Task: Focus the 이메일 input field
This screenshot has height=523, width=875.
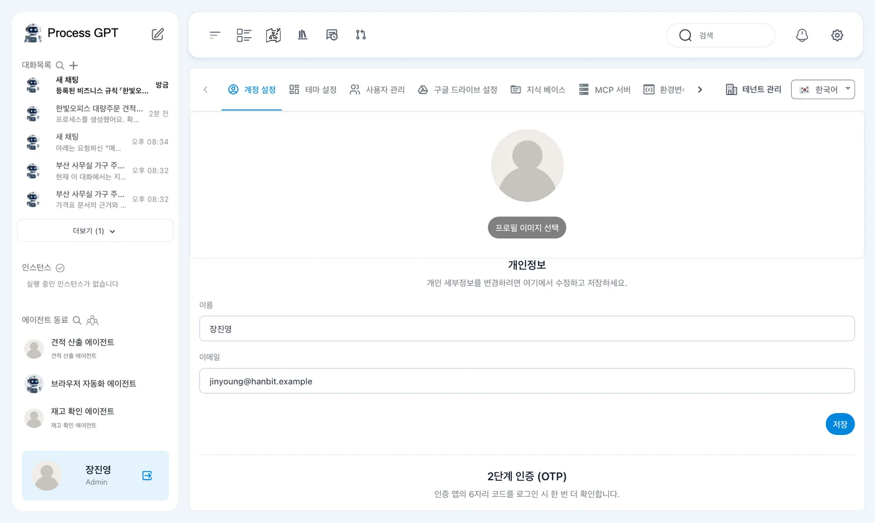Action: 527,381
